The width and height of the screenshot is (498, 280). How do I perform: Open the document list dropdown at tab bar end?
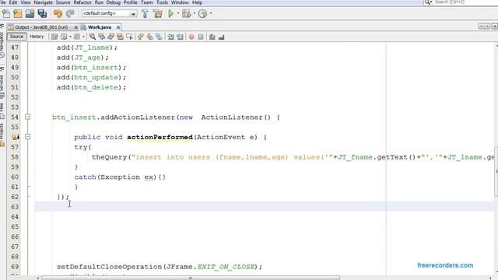click(x=494, y=26)
